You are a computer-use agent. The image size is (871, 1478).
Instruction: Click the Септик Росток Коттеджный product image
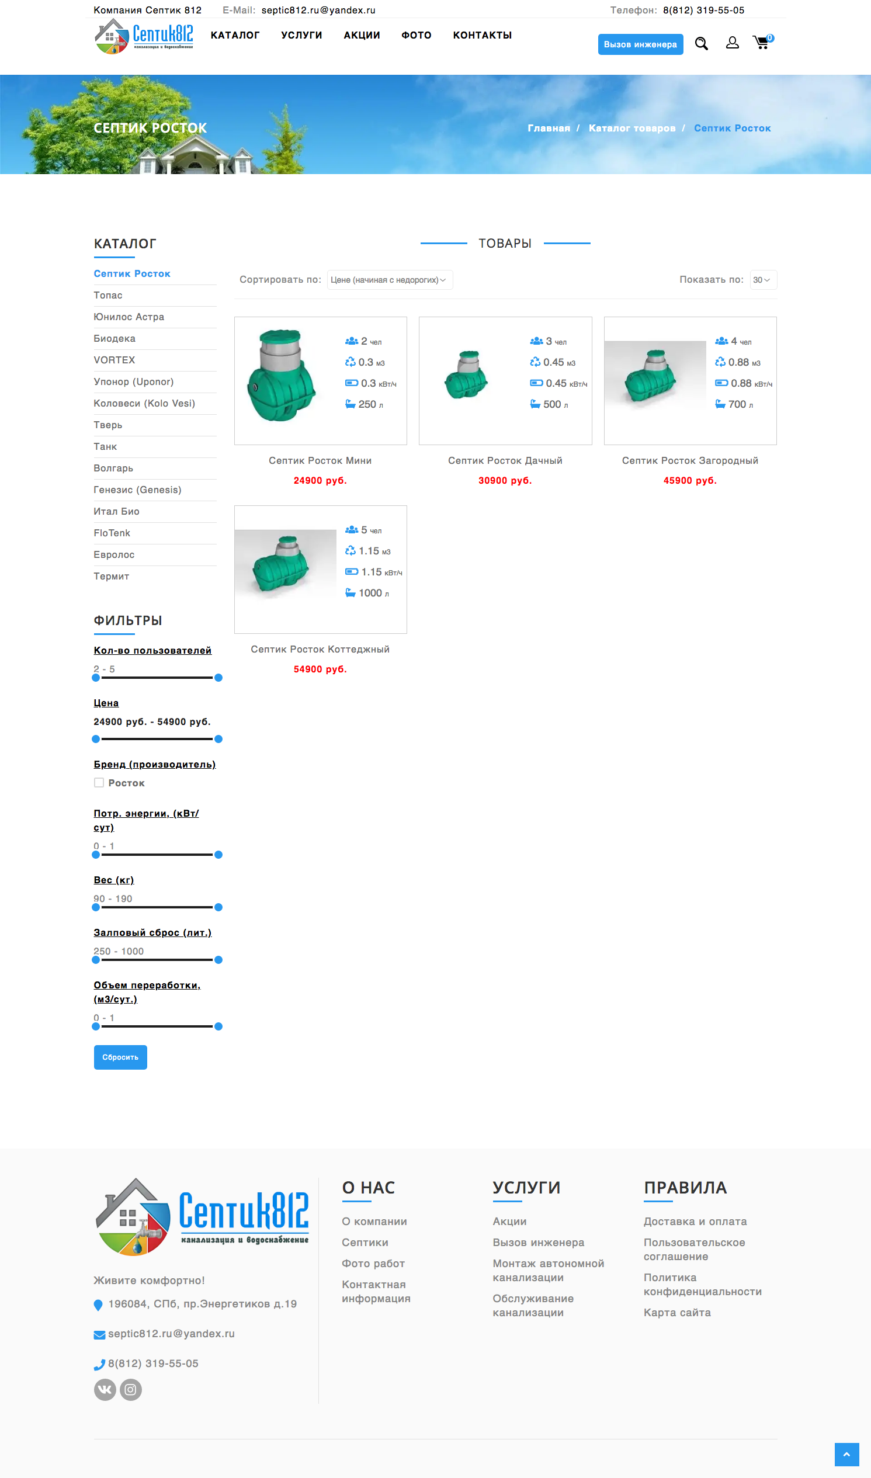[x=285, y=564]
